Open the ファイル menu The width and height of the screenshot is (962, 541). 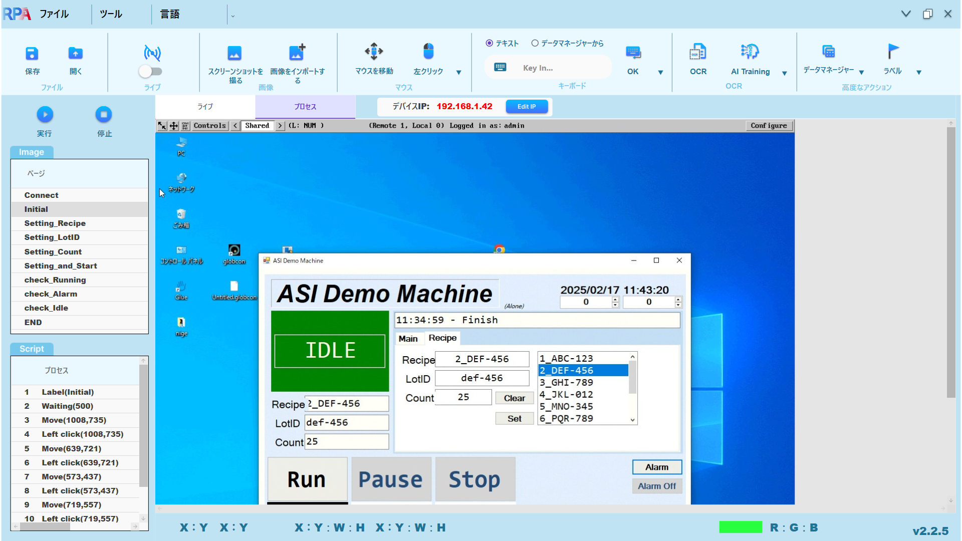pos(54,14)
